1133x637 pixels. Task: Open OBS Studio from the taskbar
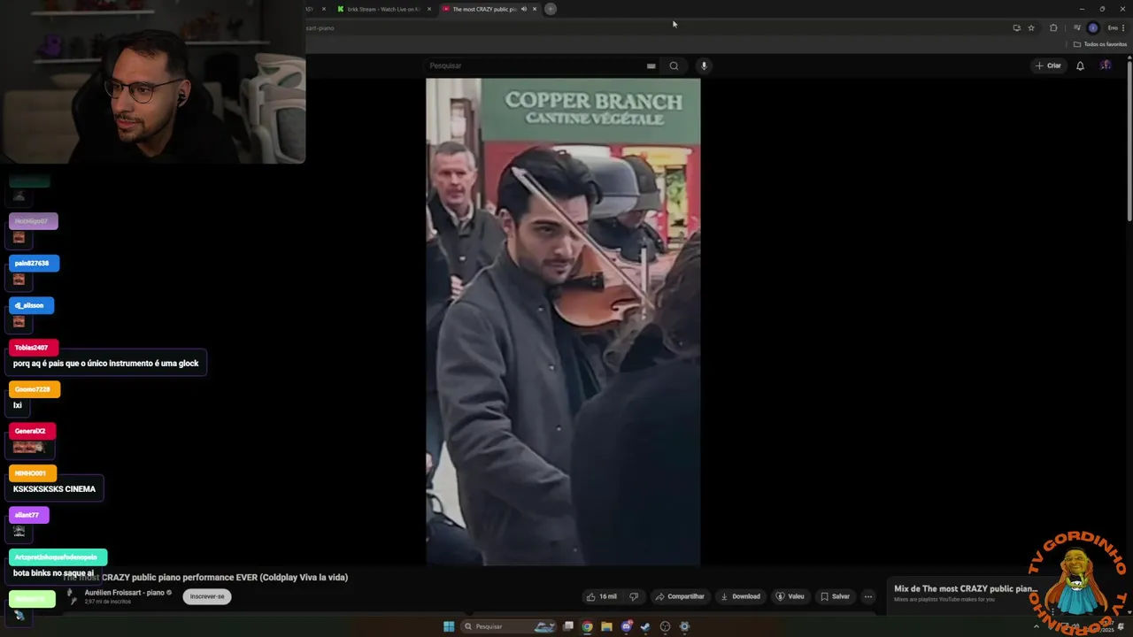pyautogui.click(x=665, y=626)
